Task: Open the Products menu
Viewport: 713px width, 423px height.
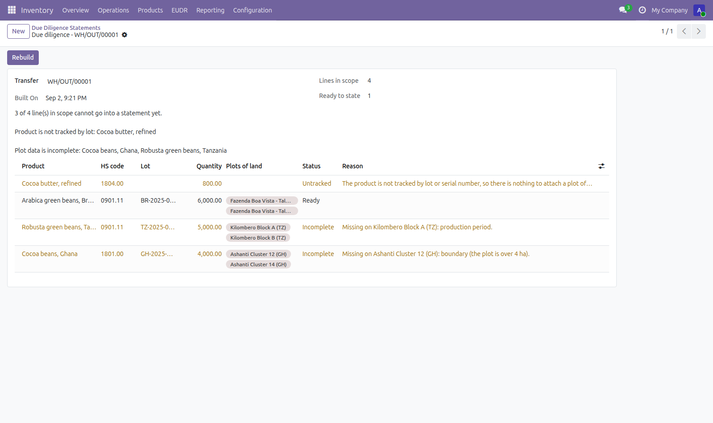Action: [x=150, y=10]
